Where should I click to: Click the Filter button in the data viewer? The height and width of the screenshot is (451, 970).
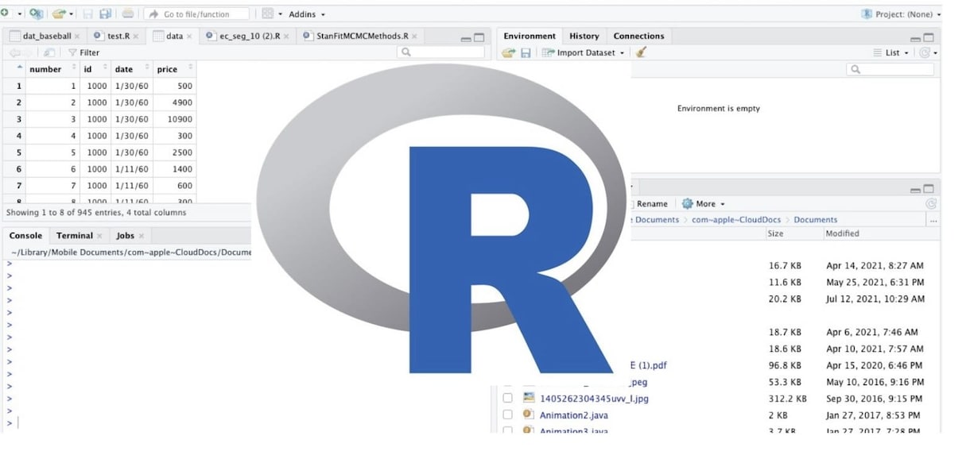tap(84, 52)
